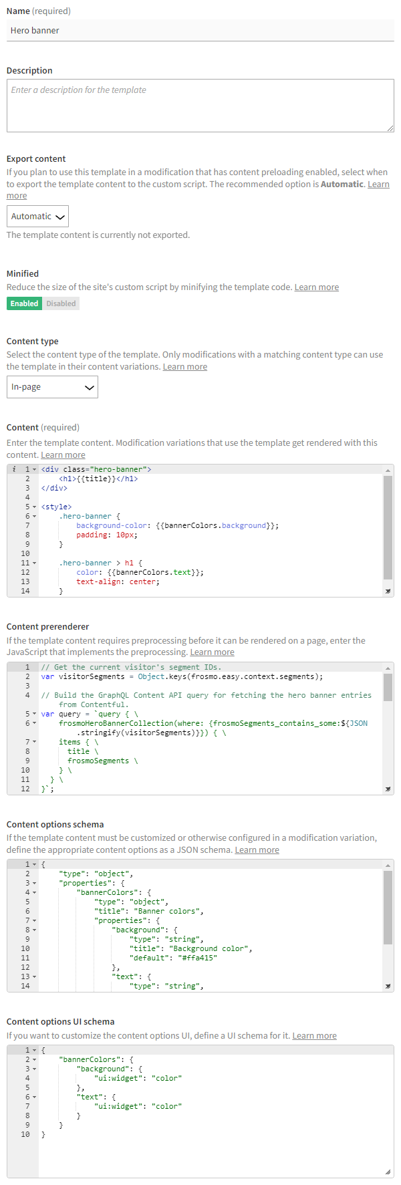Switch Minified to Enabled
This screenshot has height=1185, width=401.
tap(25, 303)
